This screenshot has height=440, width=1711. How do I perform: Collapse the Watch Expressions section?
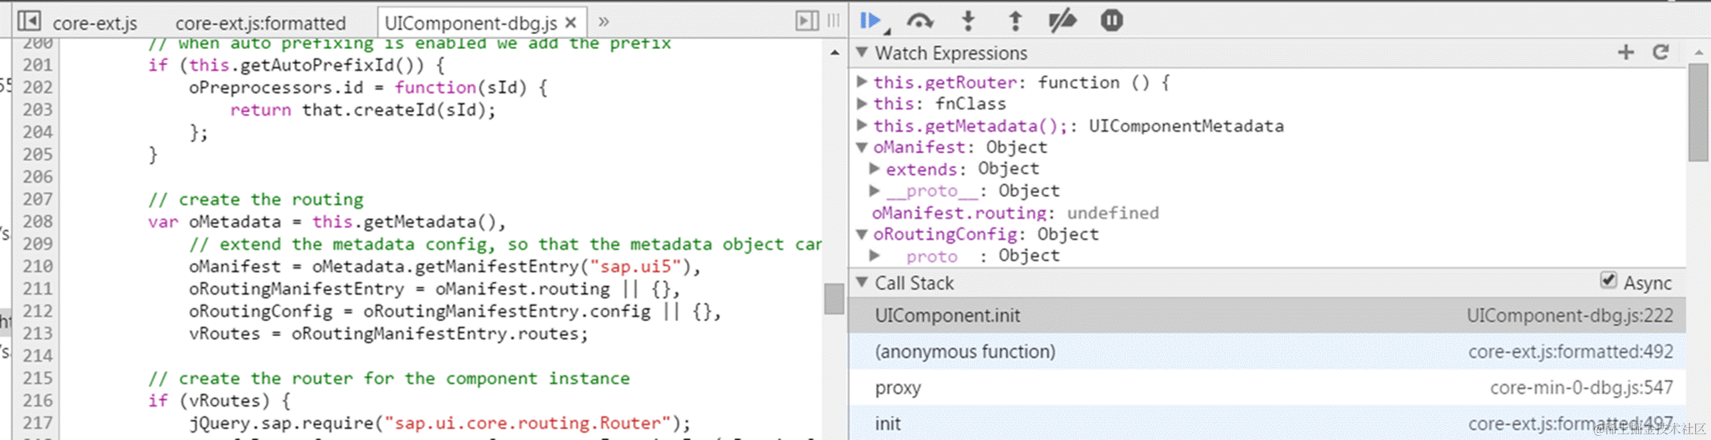862,52
